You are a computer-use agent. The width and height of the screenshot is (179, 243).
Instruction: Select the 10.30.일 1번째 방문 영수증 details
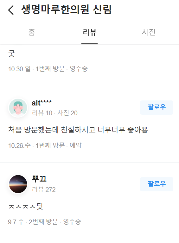tap(48, 69)
